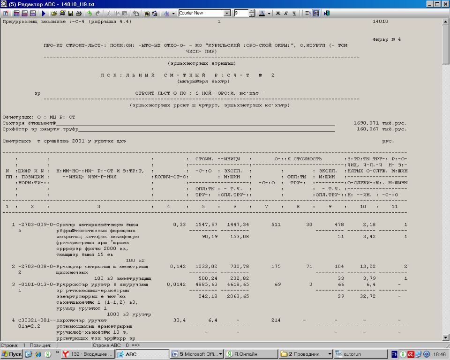Click the ABC taskbar button
450x360 pixels.
point(142,354)
